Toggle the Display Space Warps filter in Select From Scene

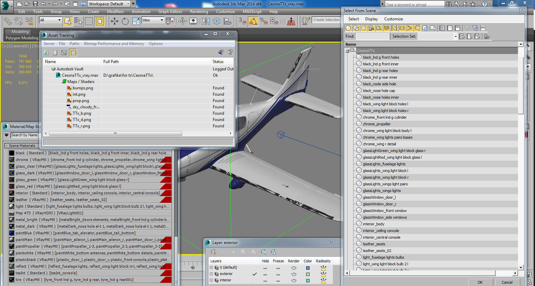click(387, 28)
